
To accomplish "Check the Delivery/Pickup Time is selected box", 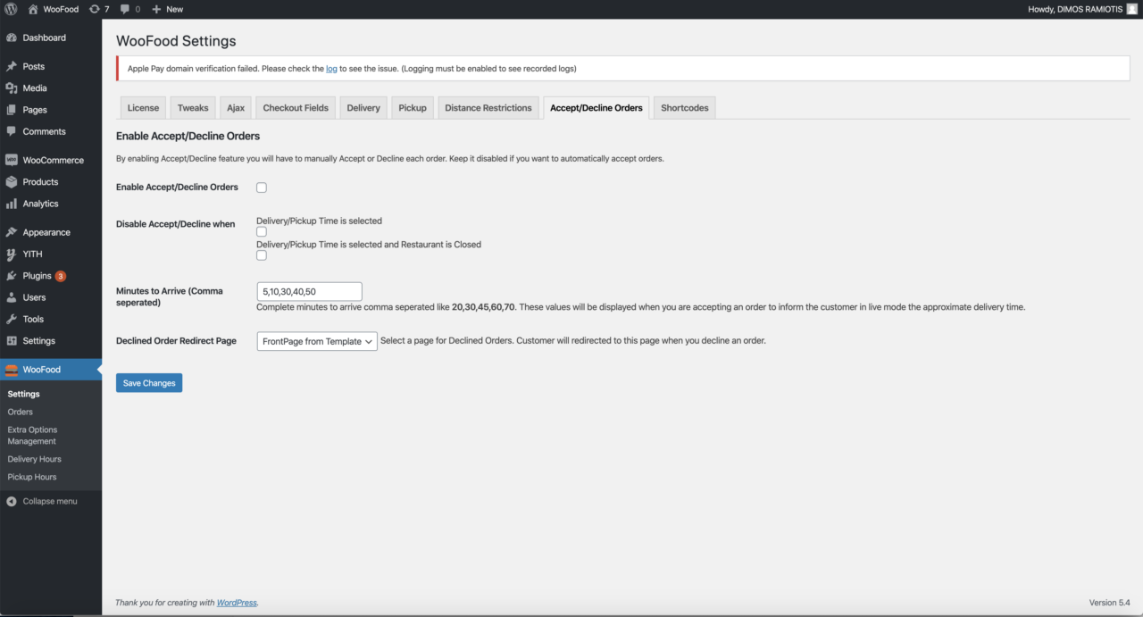I will pos(262,232).
